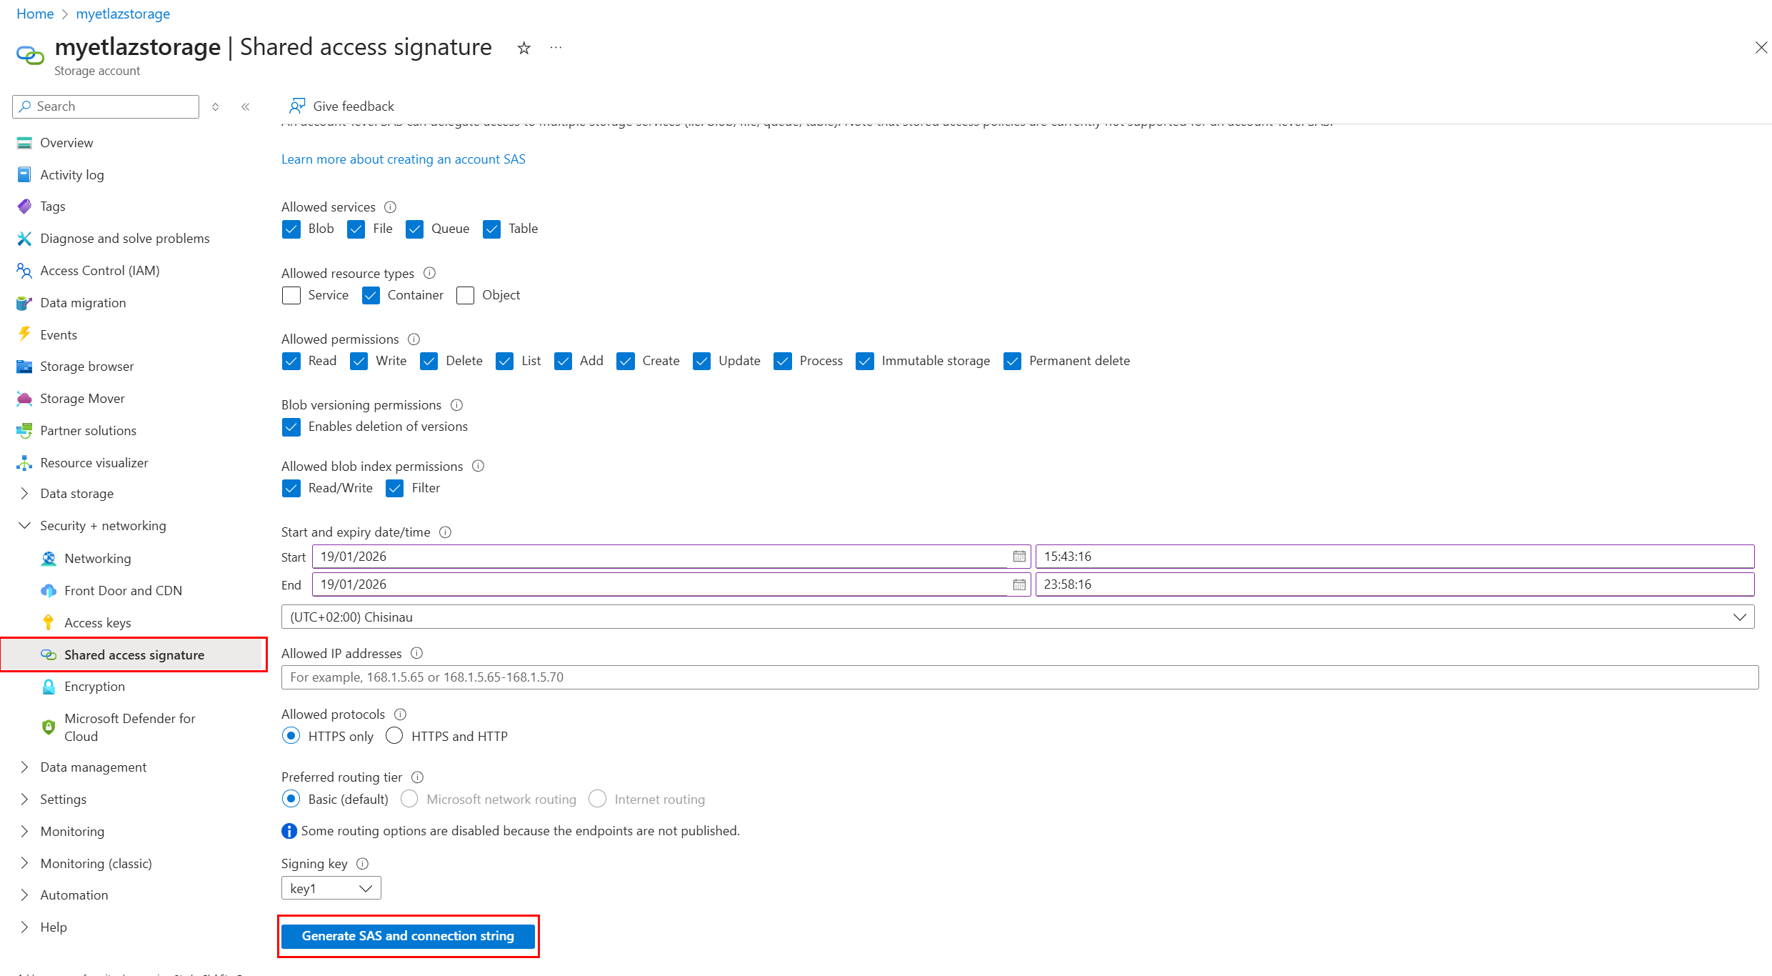Select HTTPS and HTTP protocol option
The image size is (1772, 976).
[394, 736]
